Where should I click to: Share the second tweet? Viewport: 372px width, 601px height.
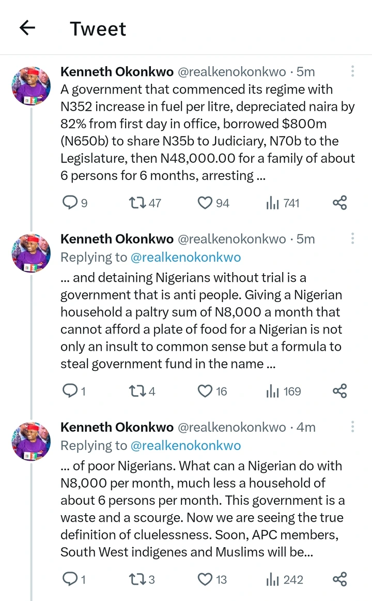pyautogui.click(x=339, y=391)
